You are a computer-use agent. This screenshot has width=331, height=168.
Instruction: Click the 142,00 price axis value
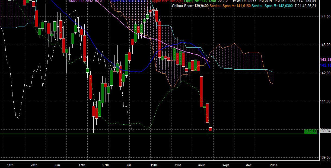[325, 73]
